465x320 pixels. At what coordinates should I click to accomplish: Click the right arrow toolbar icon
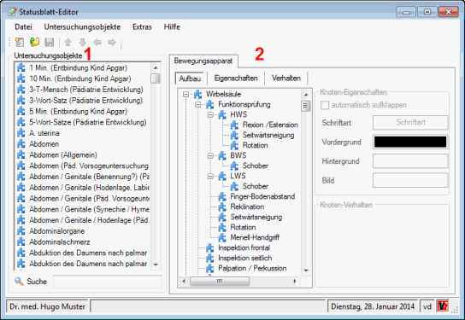[112, 42]
